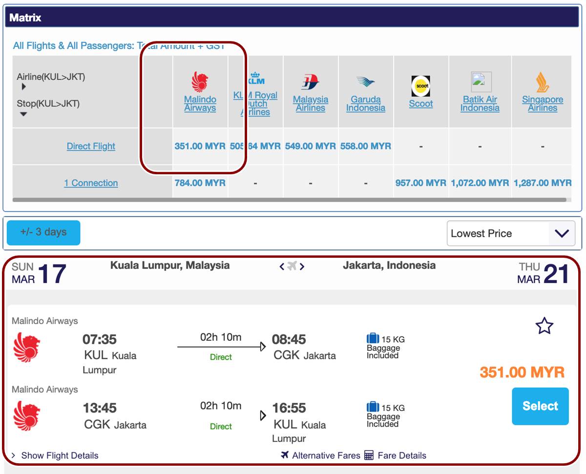
Task: Click the Malindo logo on the 13:45 flight
Action: [27, 416]
